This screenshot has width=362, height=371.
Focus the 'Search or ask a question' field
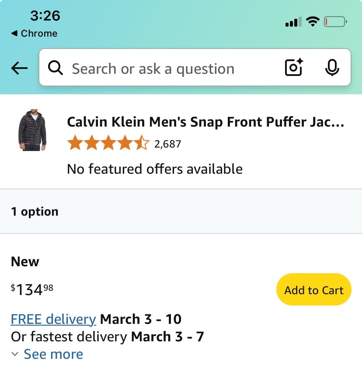(x=195, y=67)
